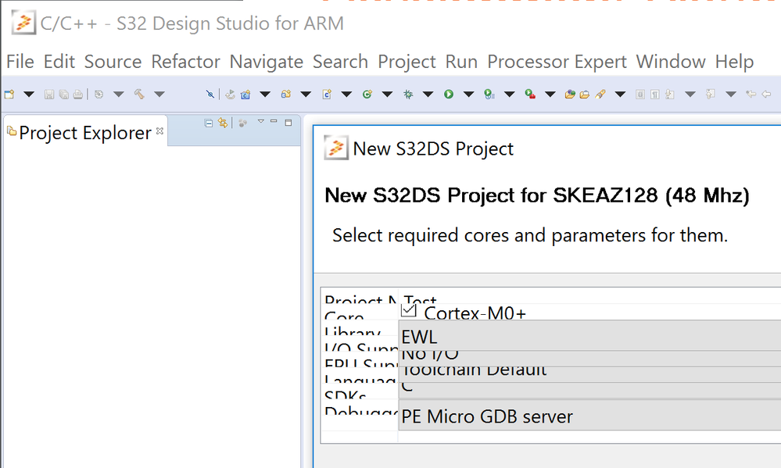Expand the Debug launch dropdown arrow

point(428,95)
